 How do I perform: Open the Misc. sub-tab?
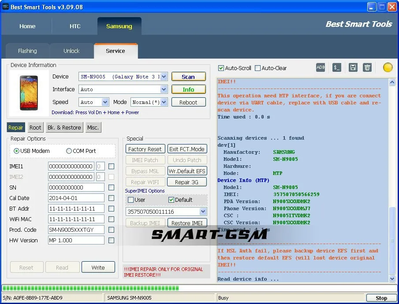[x=93, y=127]
